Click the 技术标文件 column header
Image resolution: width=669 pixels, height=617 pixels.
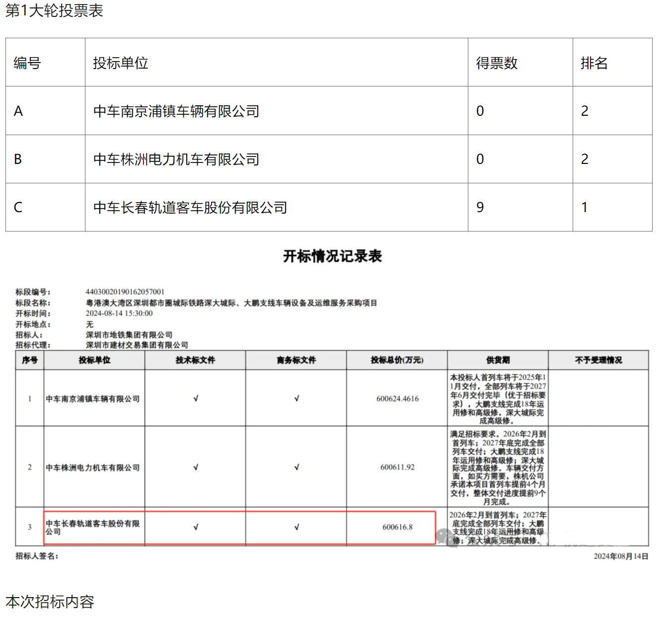(195, 360)
